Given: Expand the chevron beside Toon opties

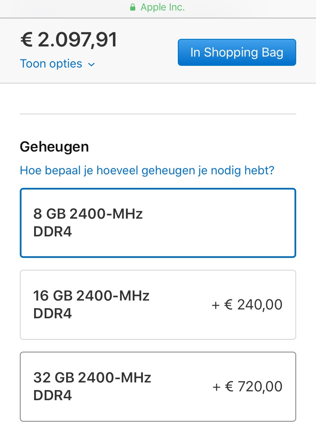Looking at the screenshot, I should (x=91, y=65).
